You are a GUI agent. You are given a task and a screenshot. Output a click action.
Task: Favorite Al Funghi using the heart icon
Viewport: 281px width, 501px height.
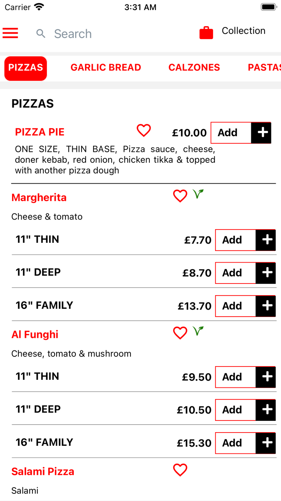click(x=180, y=333)
